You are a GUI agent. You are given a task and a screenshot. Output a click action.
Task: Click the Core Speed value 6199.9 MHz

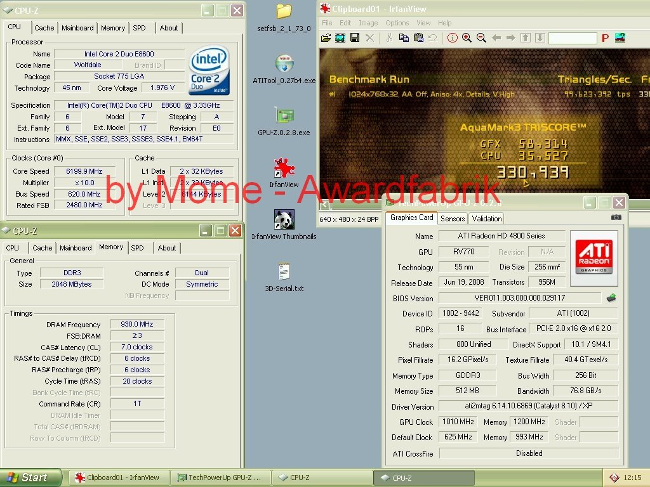pyautogui.click(x=84, y=171)
